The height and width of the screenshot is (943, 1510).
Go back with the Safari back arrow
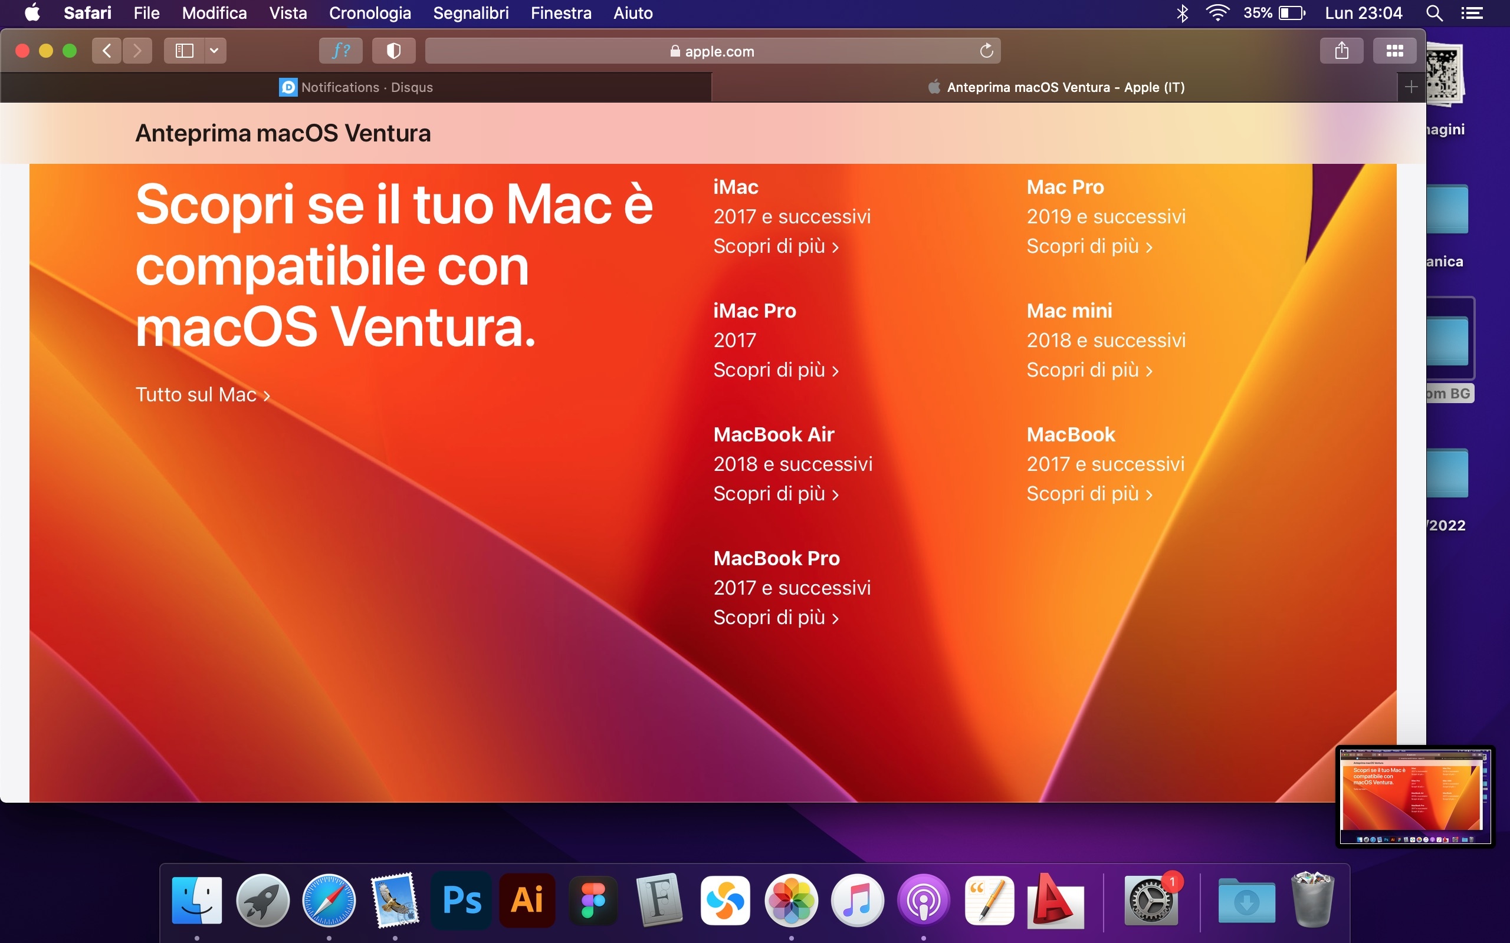pos(107,51)
